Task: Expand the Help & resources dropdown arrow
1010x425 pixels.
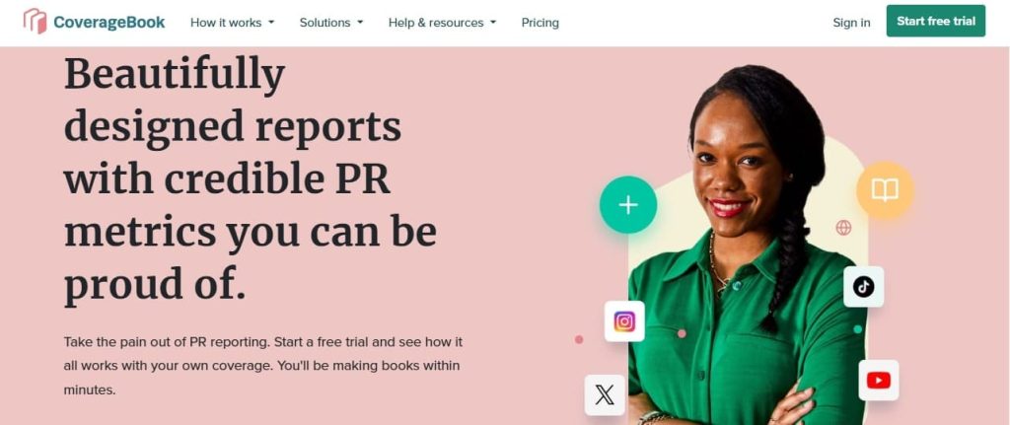Action: (493, 23)
